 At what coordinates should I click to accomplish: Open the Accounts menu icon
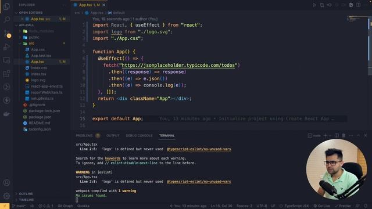click(x=6, y=183)
